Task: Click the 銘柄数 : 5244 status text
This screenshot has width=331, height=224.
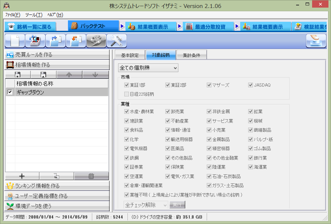Action: point(109,217)
